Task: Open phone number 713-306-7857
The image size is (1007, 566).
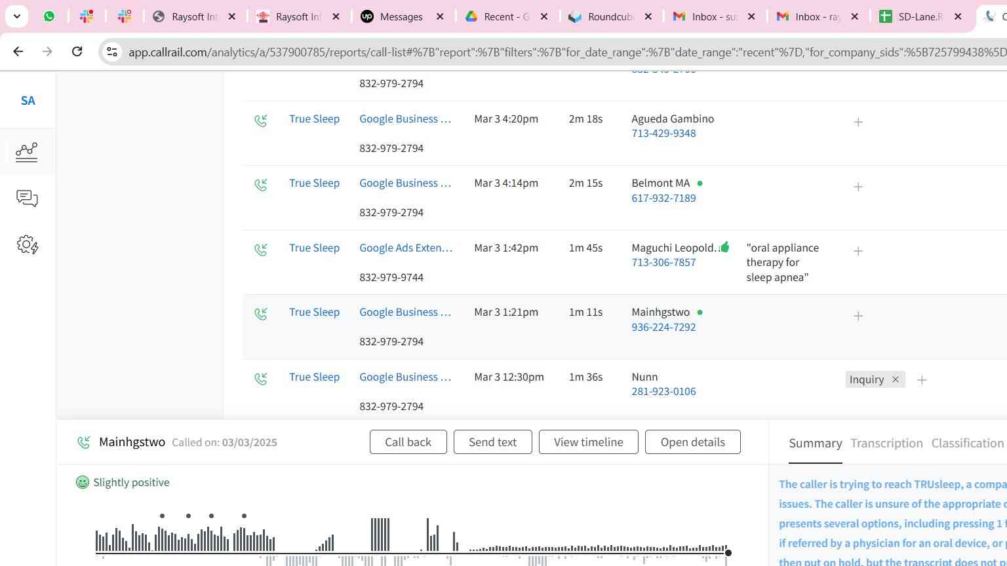Action: tap(663, 262)
